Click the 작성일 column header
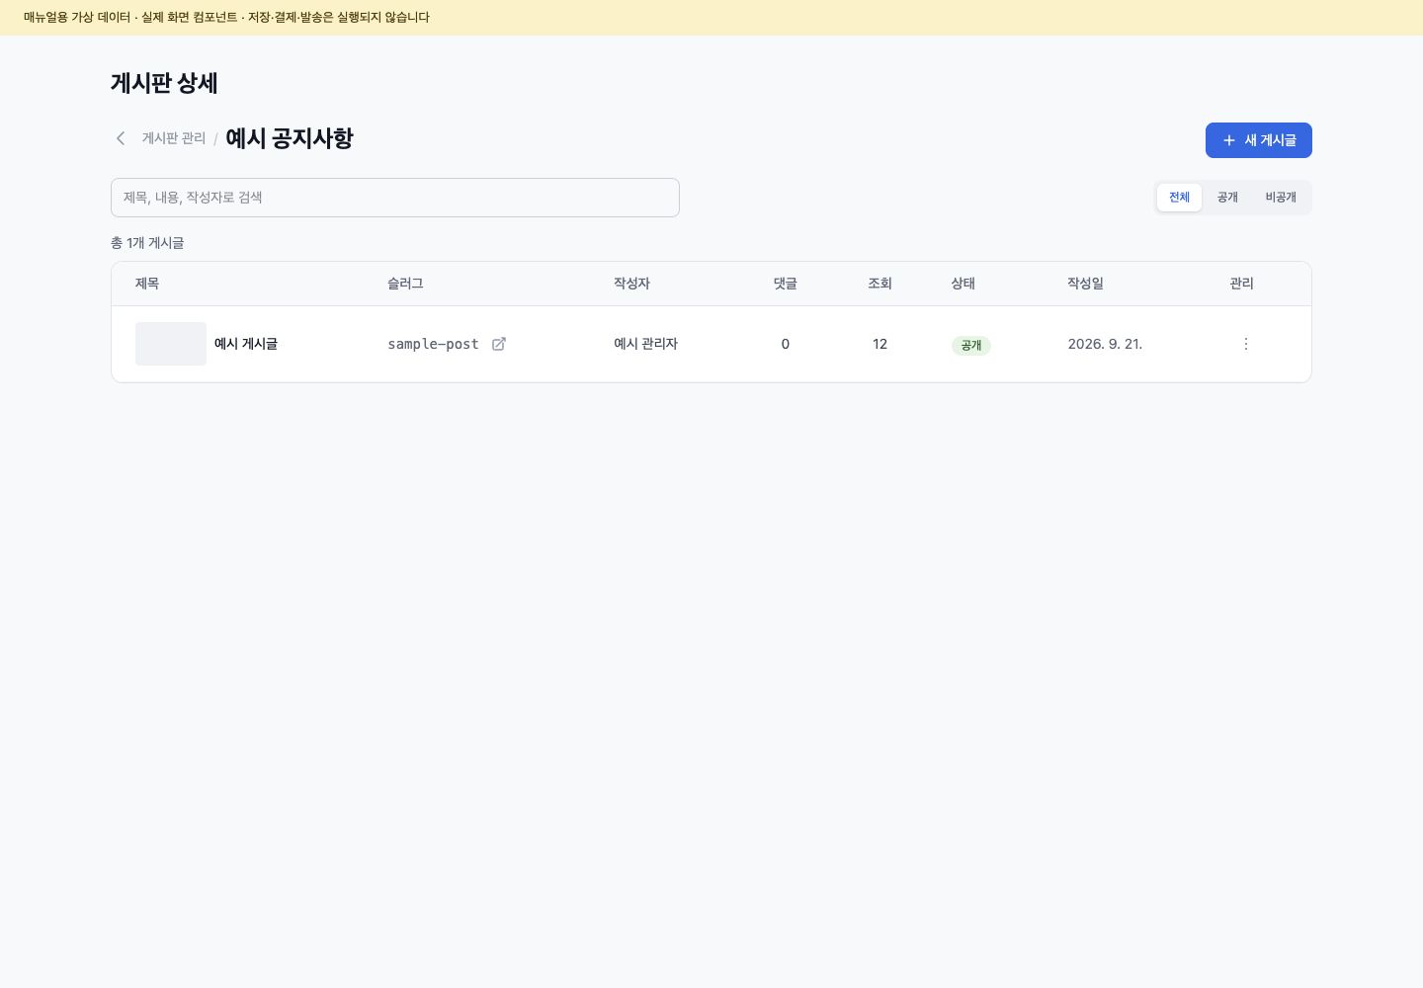The image size is (1423, 988). [x=1085, y=284]
